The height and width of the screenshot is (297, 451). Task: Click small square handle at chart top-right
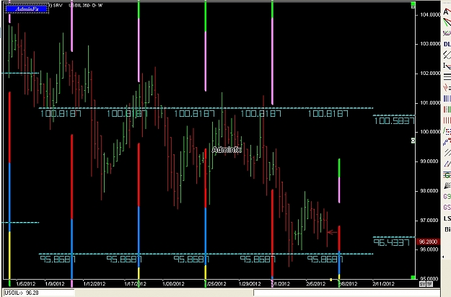click(x=413, y=6)
